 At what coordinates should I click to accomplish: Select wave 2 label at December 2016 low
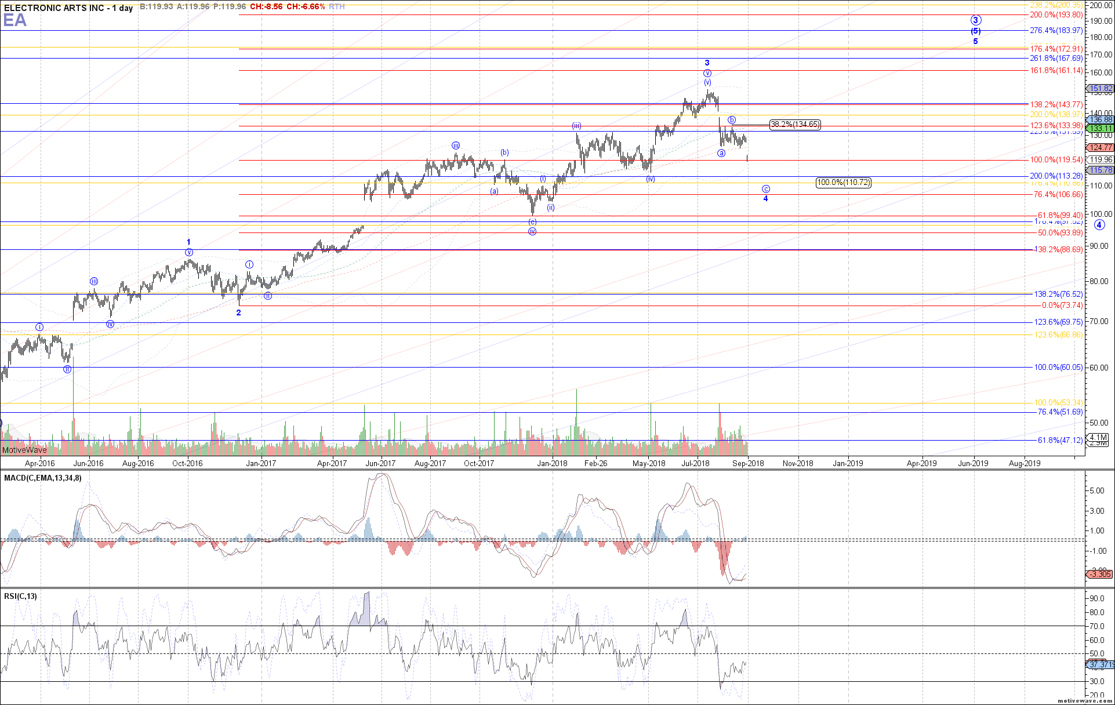tap(238, 312)
